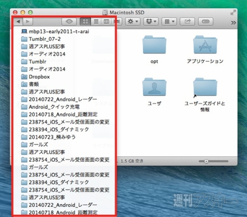Image resolution: width=247 pixels, height=217 pixels.
Task: Zoom the window with green button
Action: tap(30, 12)
